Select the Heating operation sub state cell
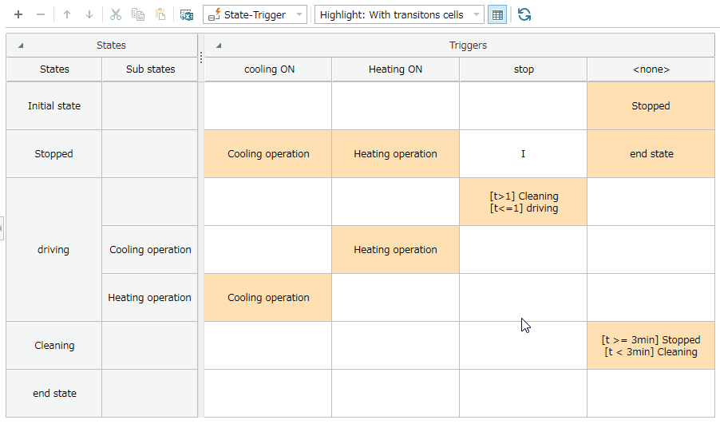720x424 pixels. click(150, 298)
